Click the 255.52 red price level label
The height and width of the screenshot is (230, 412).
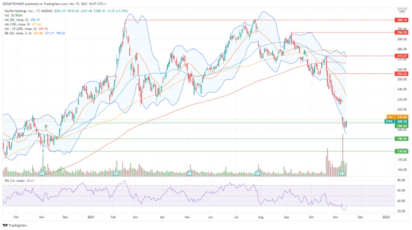402,74
